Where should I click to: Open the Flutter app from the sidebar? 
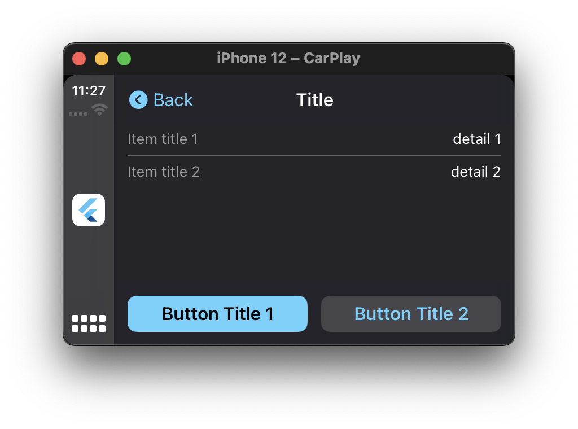coord(88,210)
